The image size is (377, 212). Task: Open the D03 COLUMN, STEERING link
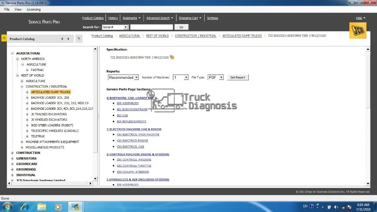pos(133,172)
